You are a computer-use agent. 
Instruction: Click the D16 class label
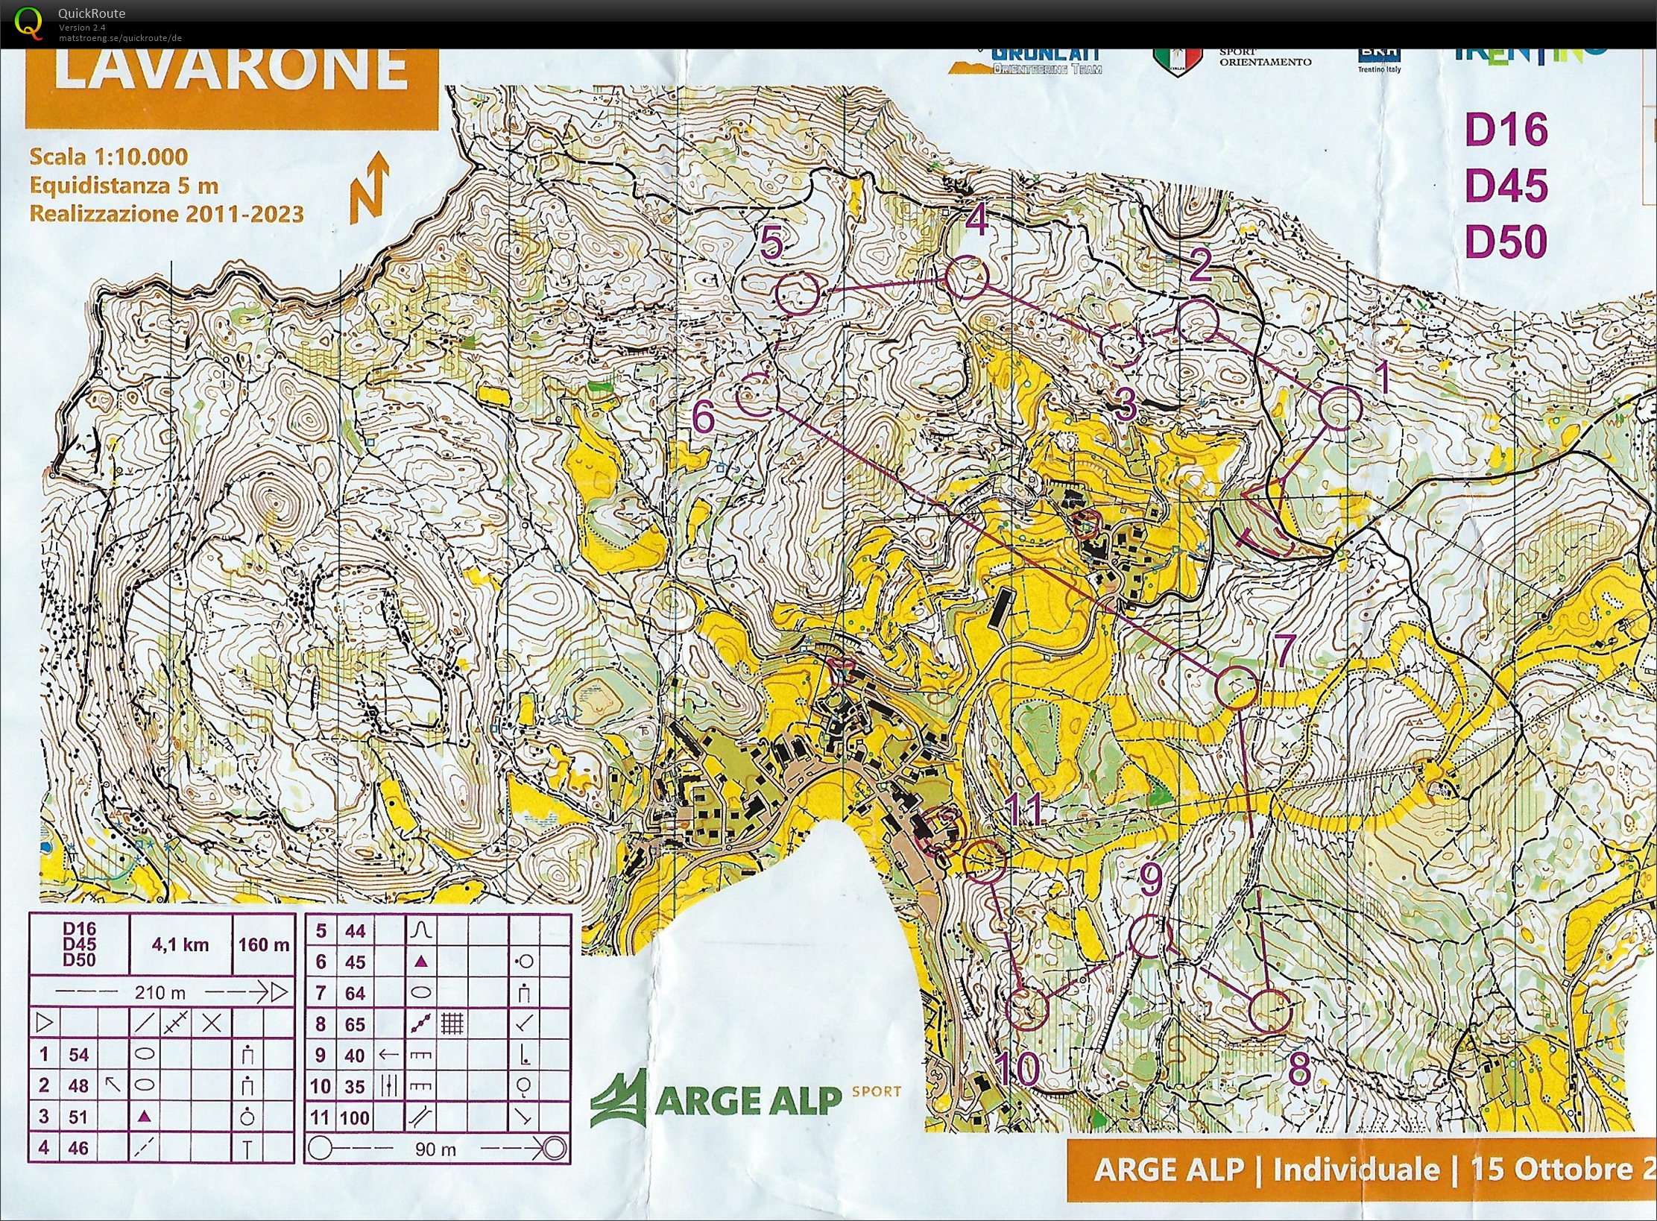(x=1506, y=130)
